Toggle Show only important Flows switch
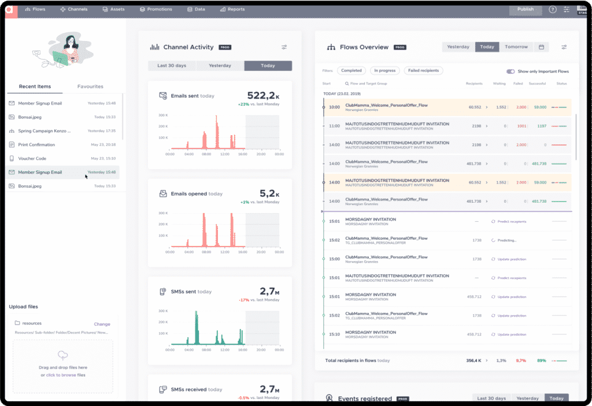 pyautogui.click(x=510, y=71)
